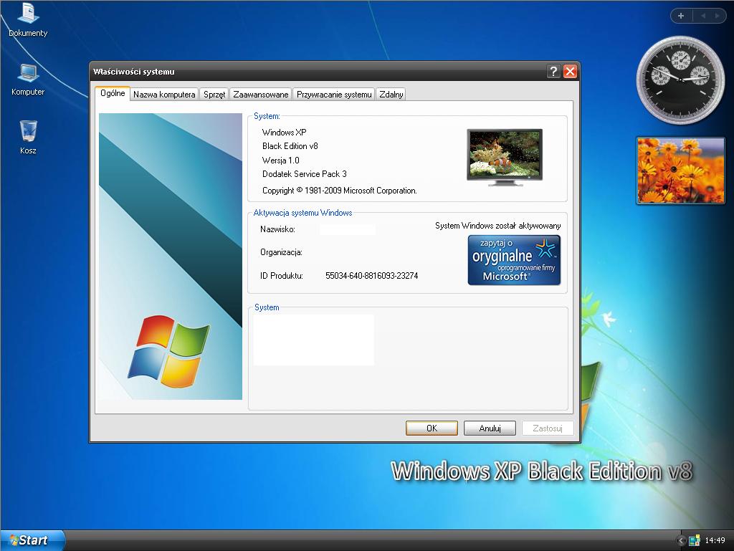This screenshot has height=551, width=734.
Task: Click the clownfish monitor picture
Action: tap(505, 157)
